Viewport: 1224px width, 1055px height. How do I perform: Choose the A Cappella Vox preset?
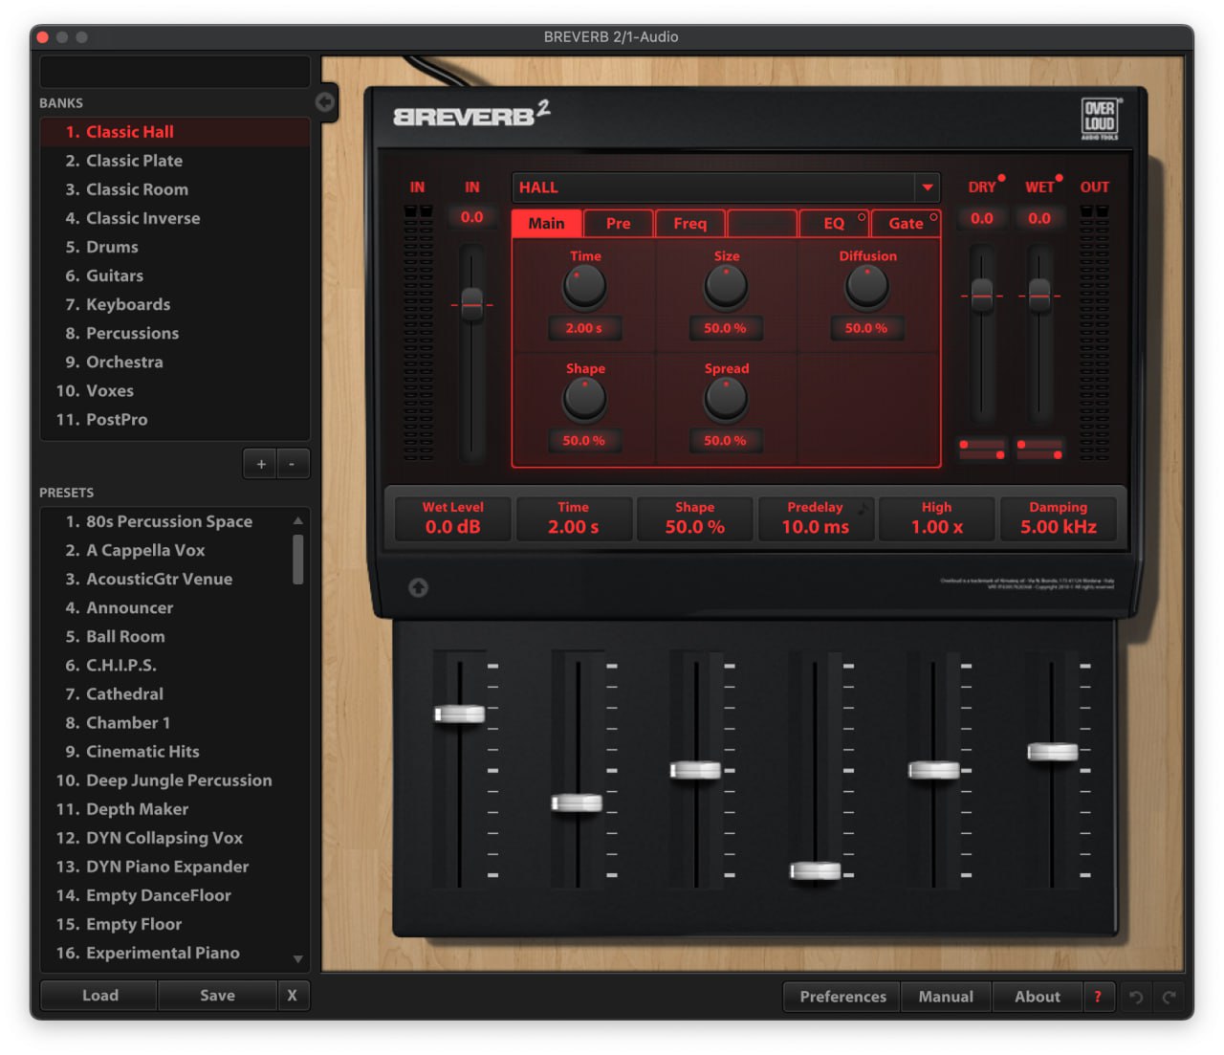[166, 550]
